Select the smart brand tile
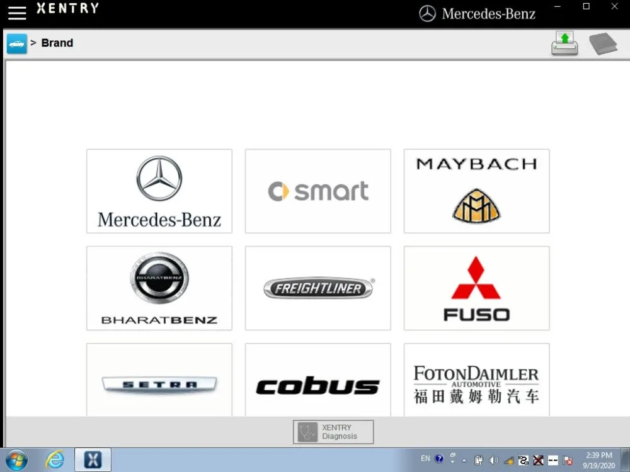Image resolution: width=630 pixels, height=472 pixels. click(x=318, y=191)
